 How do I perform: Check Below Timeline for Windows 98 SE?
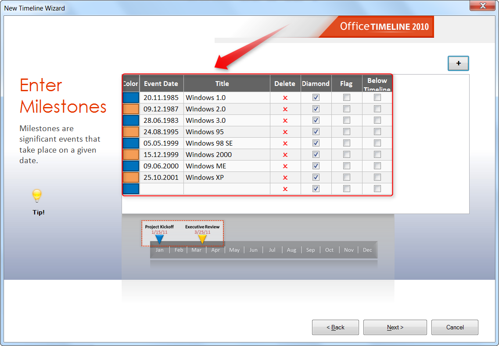pyautogui.click(x=377, y=143)
